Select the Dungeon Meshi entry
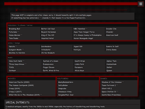145x109 pixels. tap(16, 50)
